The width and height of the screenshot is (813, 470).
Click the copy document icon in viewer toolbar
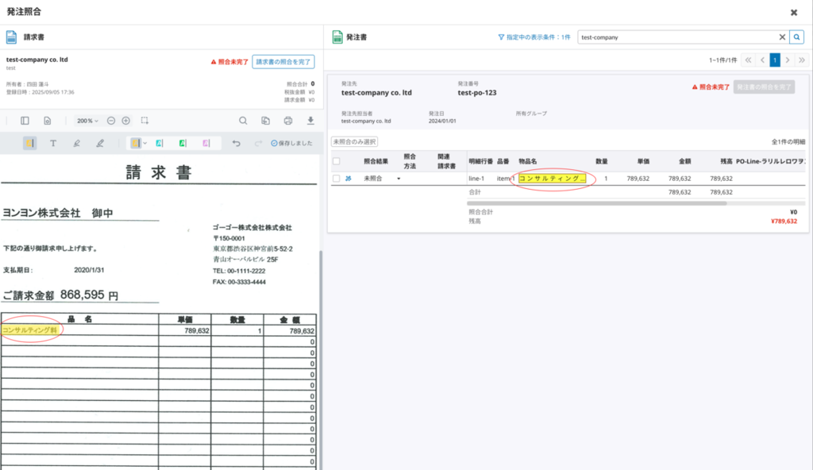265,121
